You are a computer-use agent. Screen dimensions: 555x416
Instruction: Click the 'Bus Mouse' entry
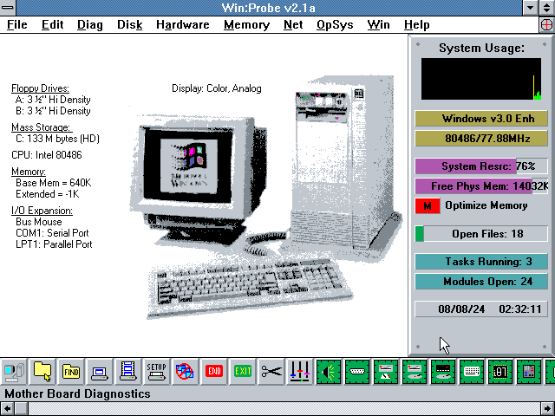[x=39, y=222]
